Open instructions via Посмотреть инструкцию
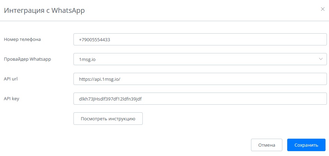The width and height of the screenshot is (329, 156). coord(108,119)
